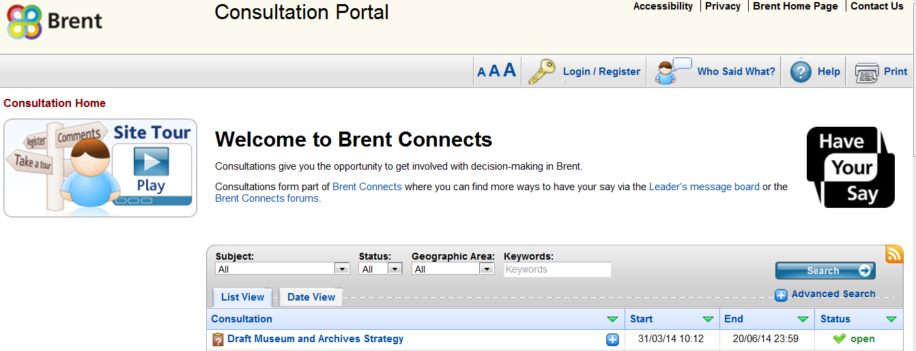This screenshot has width=916, height=351.
Task: Sort by the End column arrow
Action: pyautogui.click(x=803, y=319)
